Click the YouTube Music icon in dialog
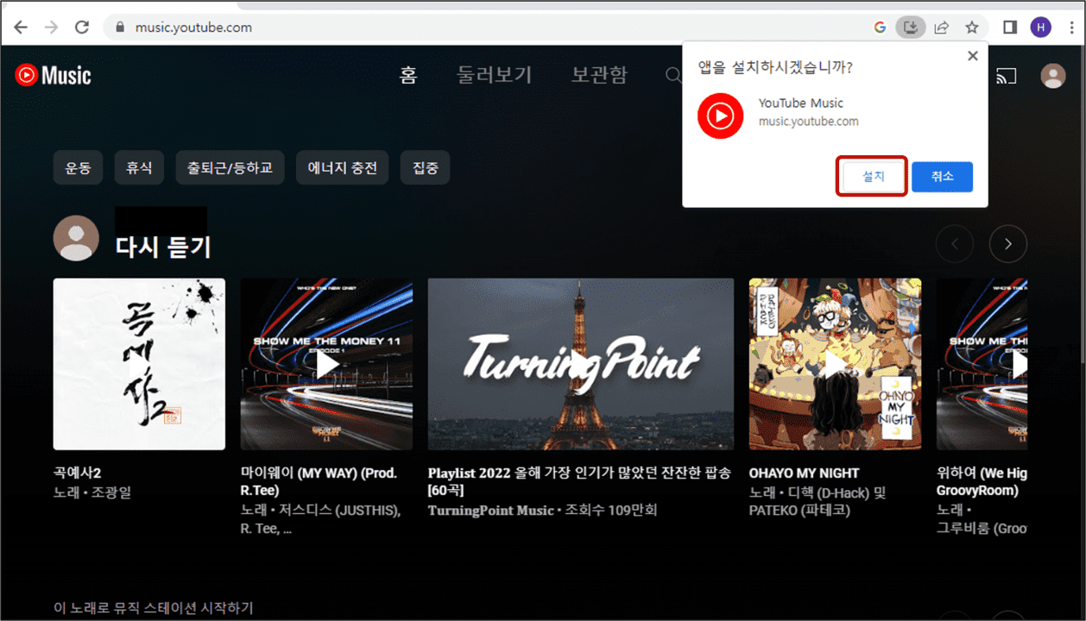 point(720,116)
